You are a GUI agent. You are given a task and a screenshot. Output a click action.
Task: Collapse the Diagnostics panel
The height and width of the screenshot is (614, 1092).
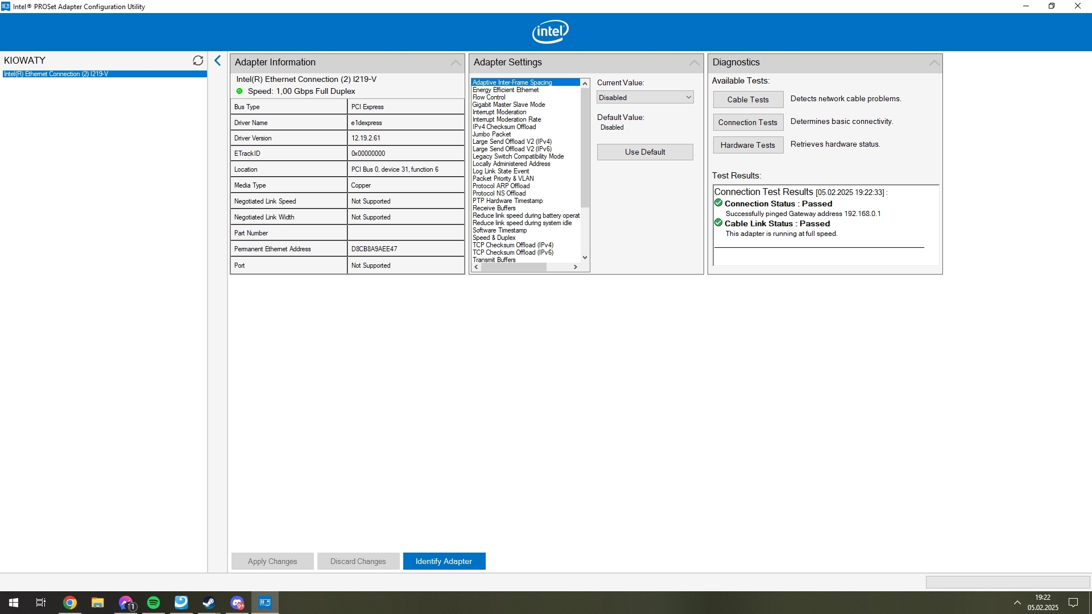coord(934,63)
